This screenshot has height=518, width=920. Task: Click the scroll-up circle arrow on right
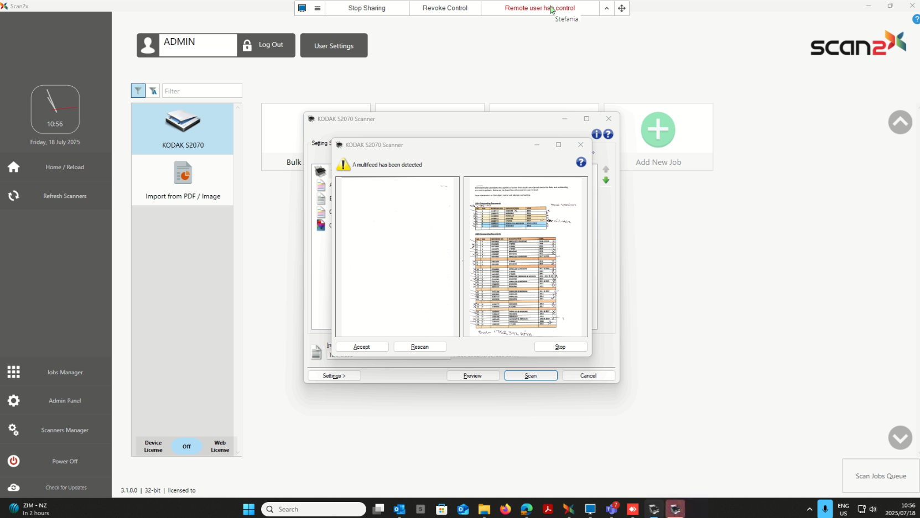[x=900, y=122]
